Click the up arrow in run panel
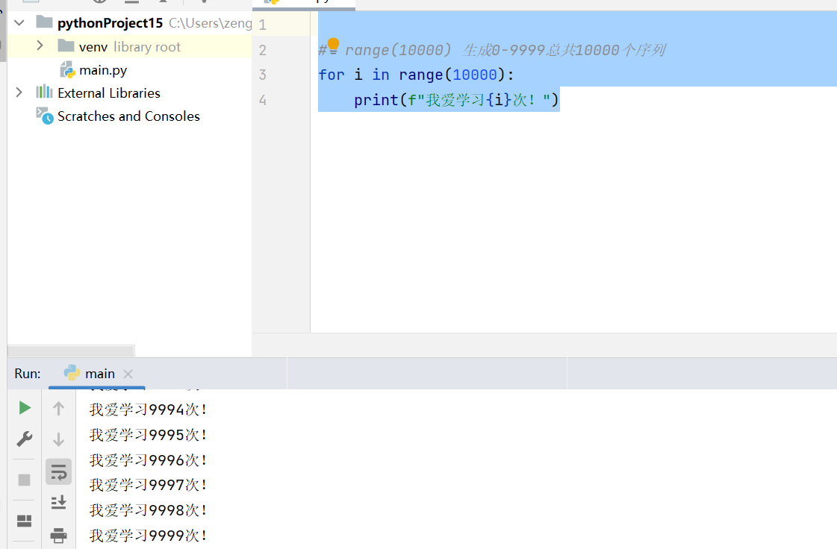Viewport: 837px width, 549px height. [59, 409]
